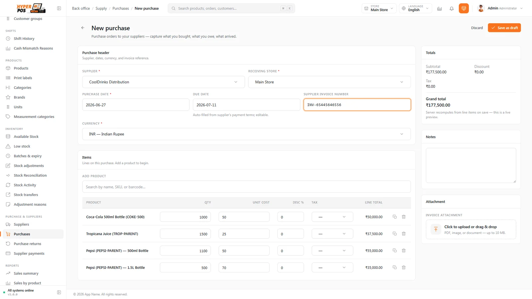The image size is (532, 299).
Task: Open the notifications bell
Action: pyautogui.click(x=452, y=8)
